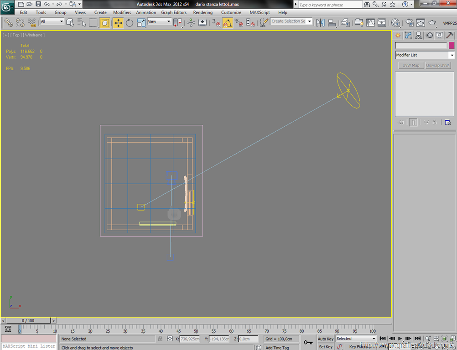Click the Unlink Selection tool
The image size is (457, 350).
[20, 23]
